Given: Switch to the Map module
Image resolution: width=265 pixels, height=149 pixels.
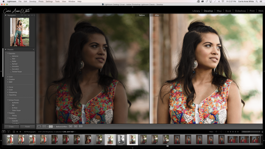Looking at the screenshot, I should [x=219, y=11].
